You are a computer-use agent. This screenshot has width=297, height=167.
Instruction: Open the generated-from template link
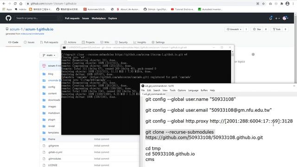(32, 34)
